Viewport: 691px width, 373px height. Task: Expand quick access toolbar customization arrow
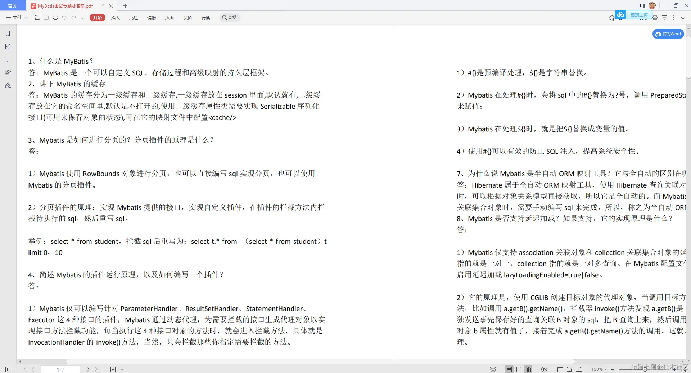(x=82, y=18)
